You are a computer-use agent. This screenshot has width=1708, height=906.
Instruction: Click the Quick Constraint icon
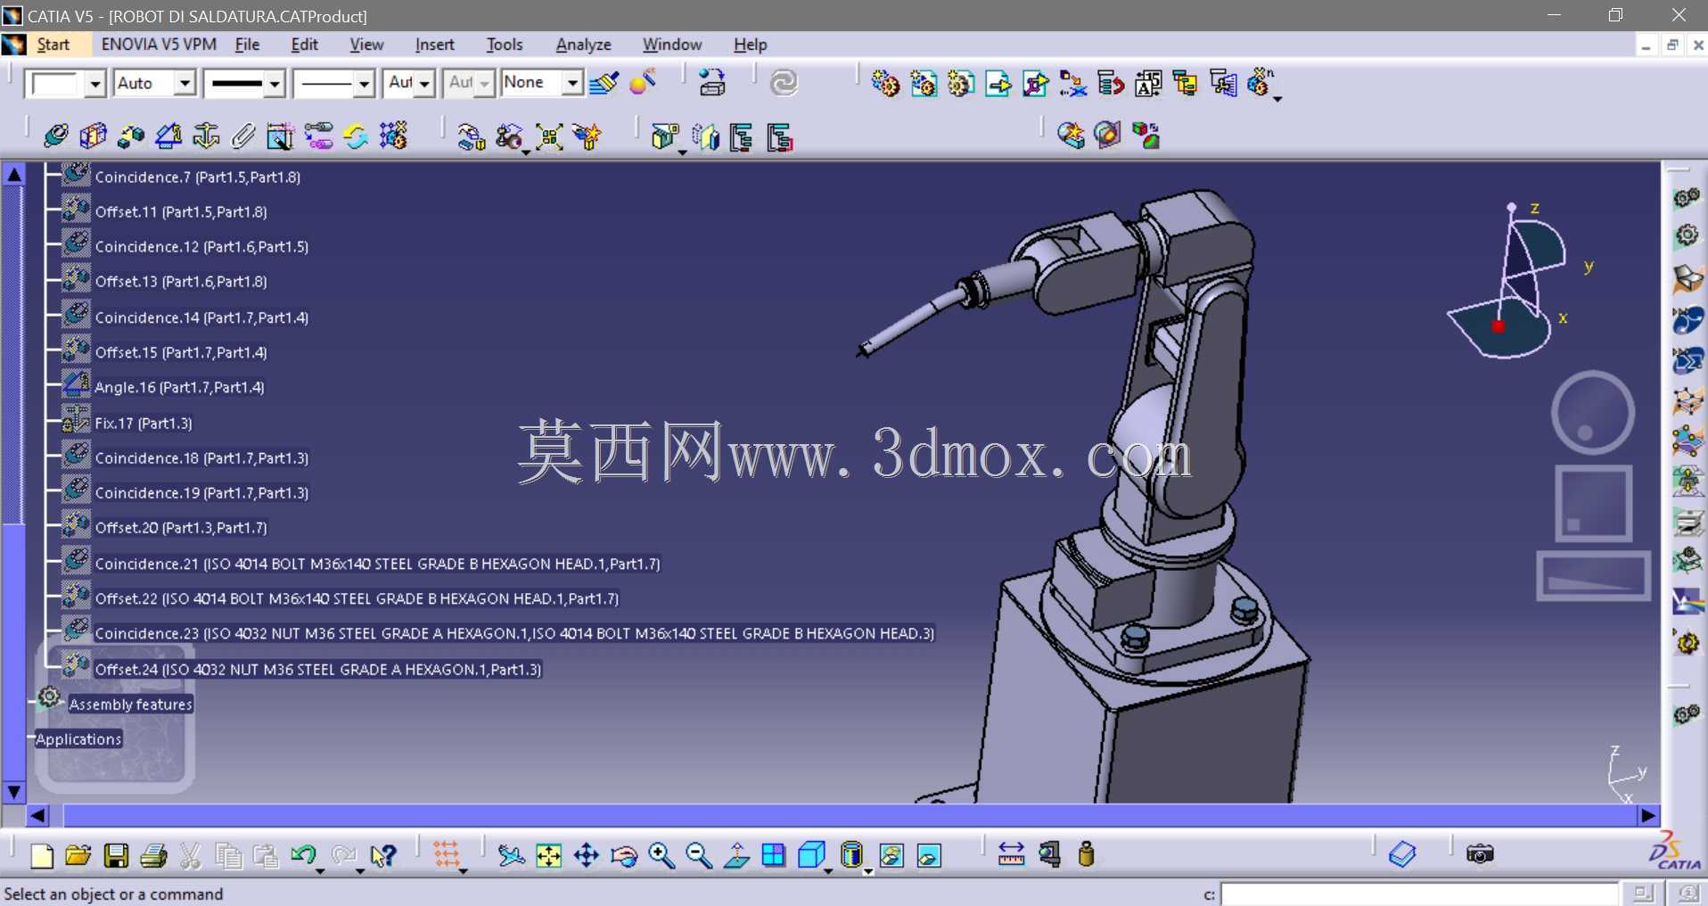pyautogui.click(x=280, y=136)
